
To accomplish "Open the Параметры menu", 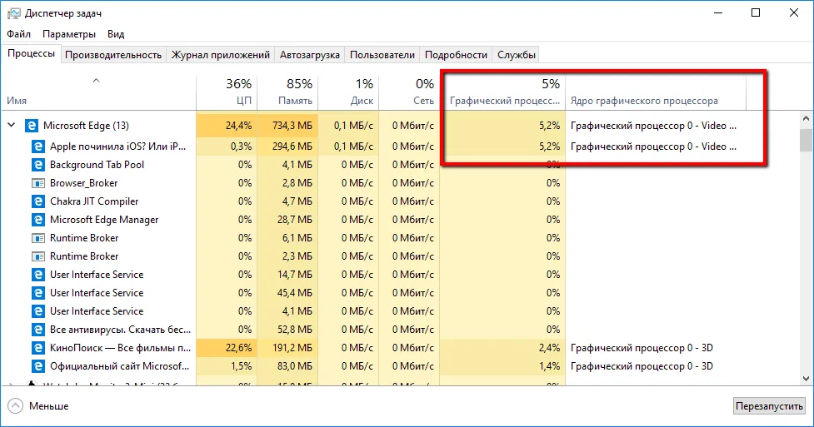I will click(69, 34).
